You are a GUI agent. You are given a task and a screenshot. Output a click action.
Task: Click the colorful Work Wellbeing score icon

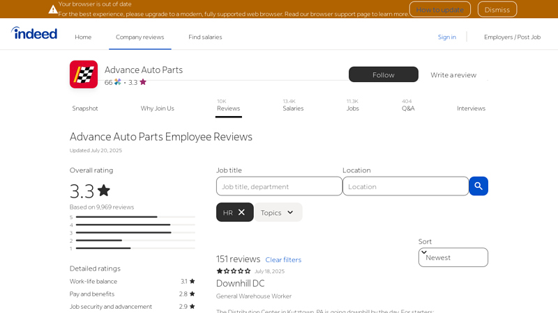118,82
